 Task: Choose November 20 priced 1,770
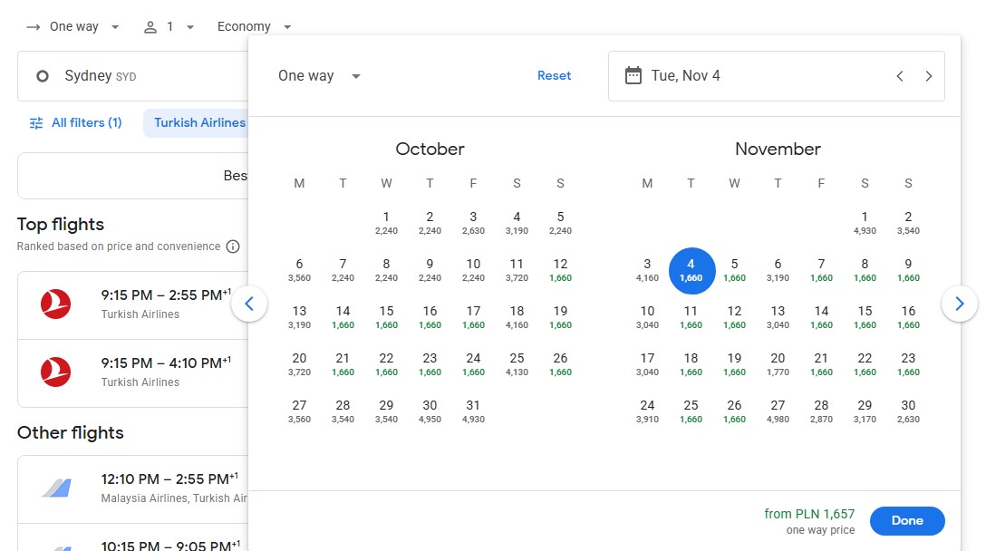pyautogui.click(x=778, y=364)
